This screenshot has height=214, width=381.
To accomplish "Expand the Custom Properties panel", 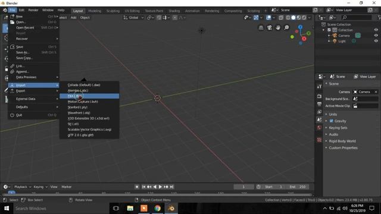I will (x=343, y=148).
